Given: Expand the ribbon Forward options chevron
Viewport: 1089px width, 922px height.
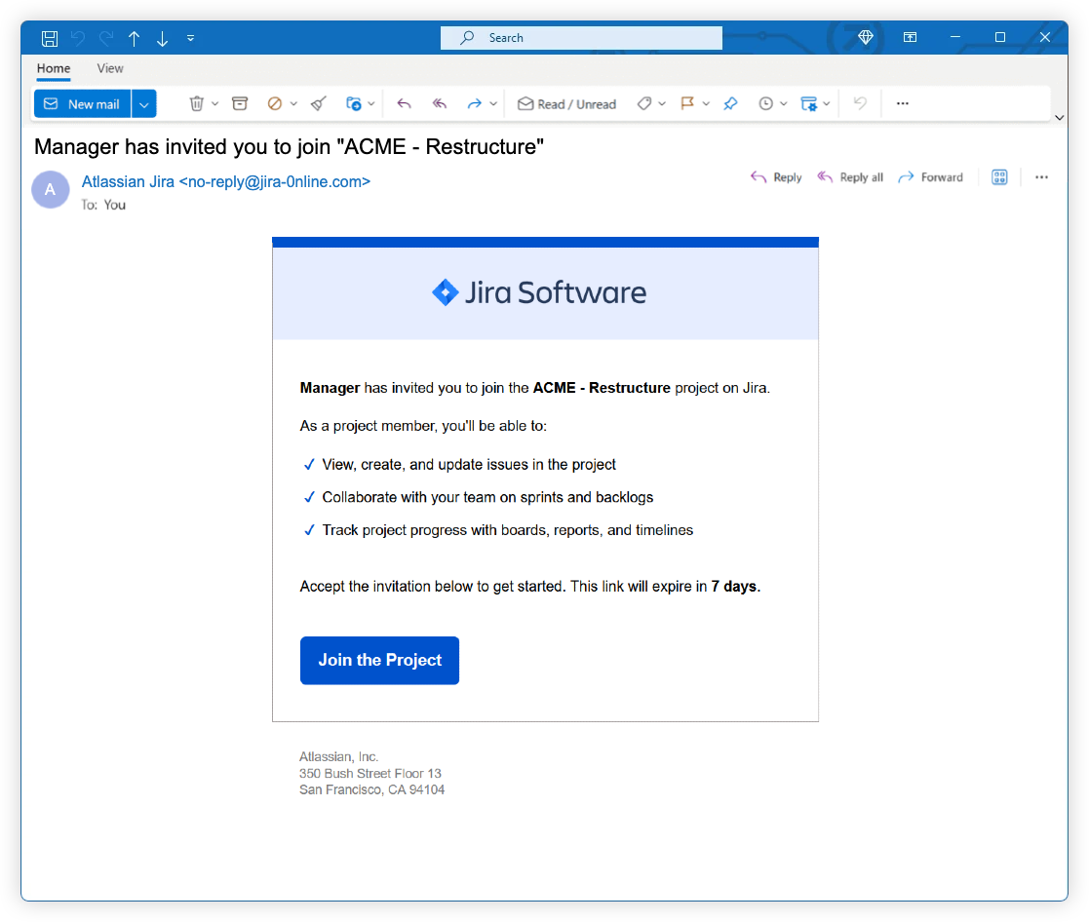Looking at the screenshot, I should pos(493,104).
